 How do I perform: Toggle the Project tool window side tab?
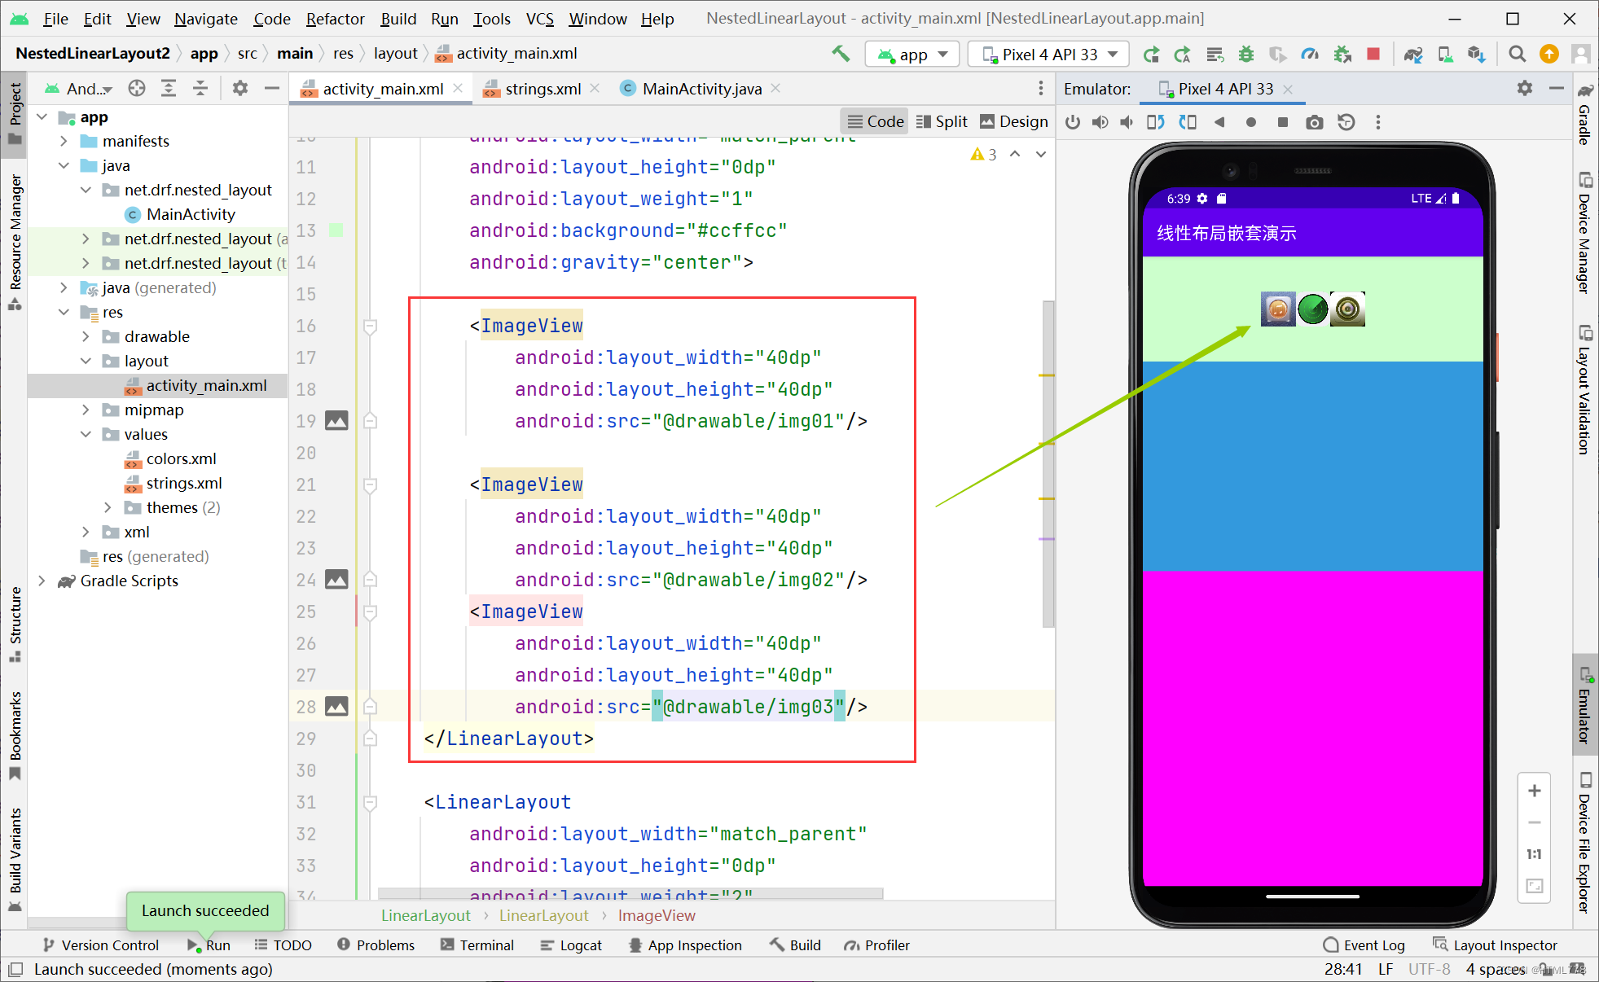click(x=15, y=114)
